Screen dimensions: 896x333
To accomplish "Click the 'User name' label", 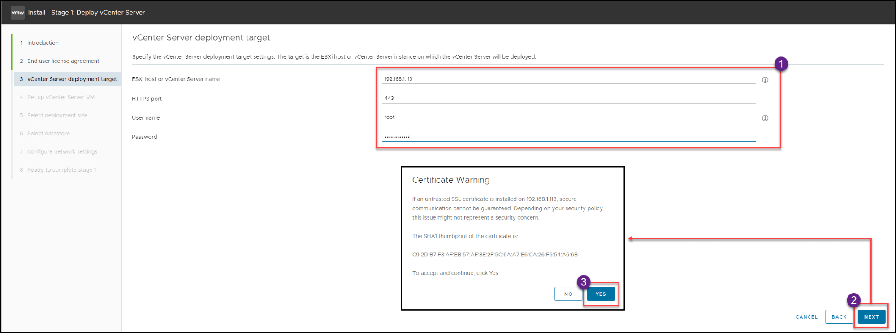I will click(146, 118).
